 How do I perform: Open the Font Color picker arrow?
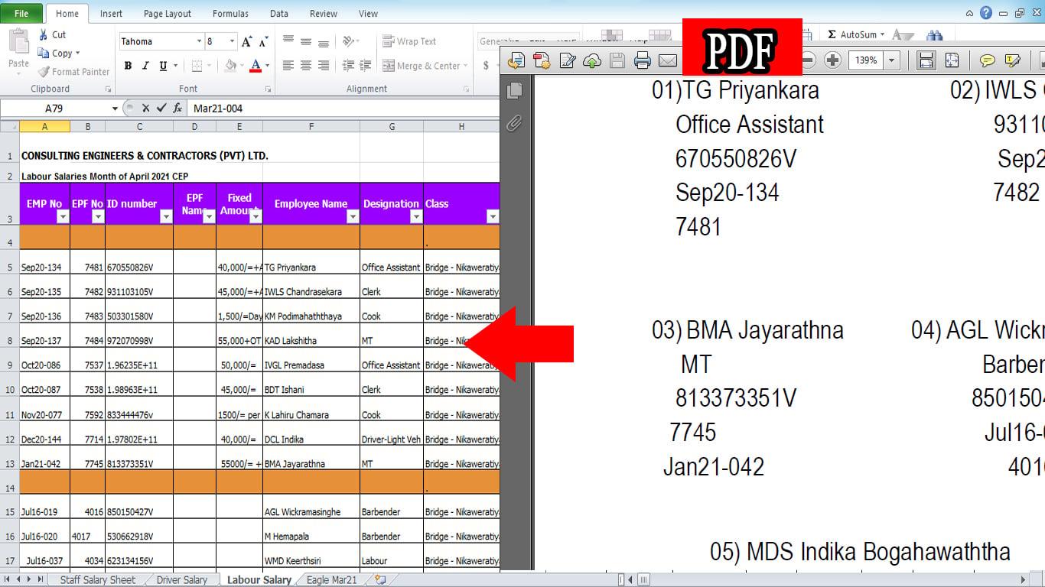[x=266, y=66]
